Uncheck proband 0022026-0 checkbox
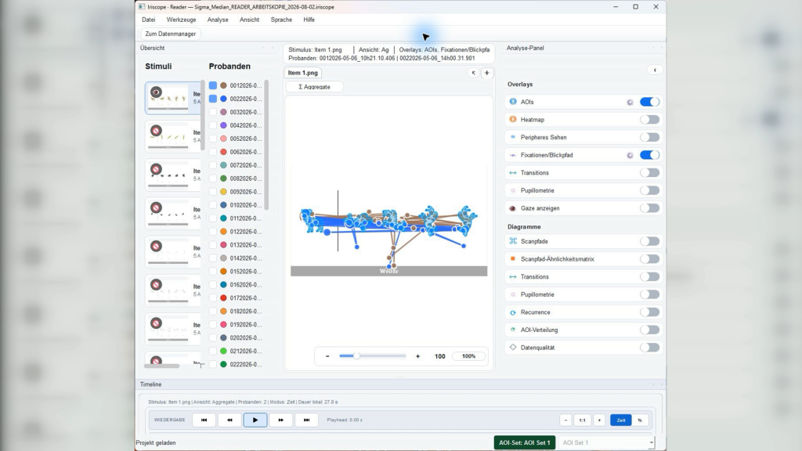Screen dimensions: 802x451 tap(213, 99)
